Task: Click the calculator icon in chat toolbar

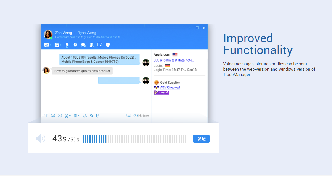Action: pos(75,116)
